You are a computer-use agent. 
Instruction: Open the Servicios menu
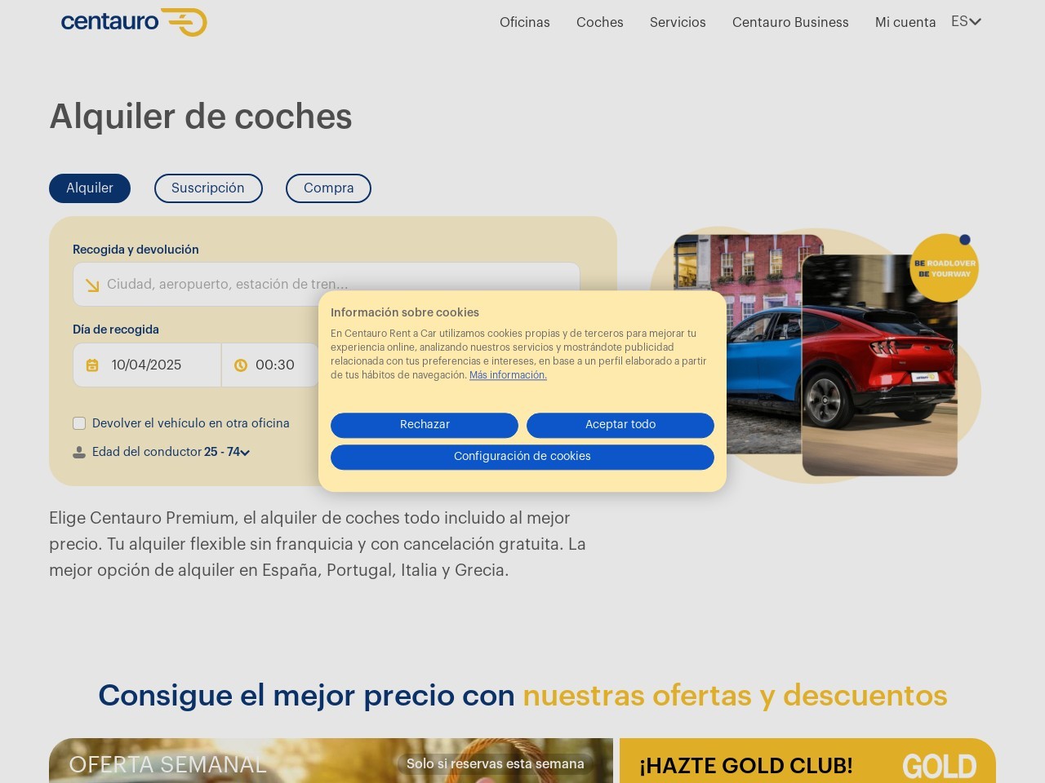tap(678, 23)
